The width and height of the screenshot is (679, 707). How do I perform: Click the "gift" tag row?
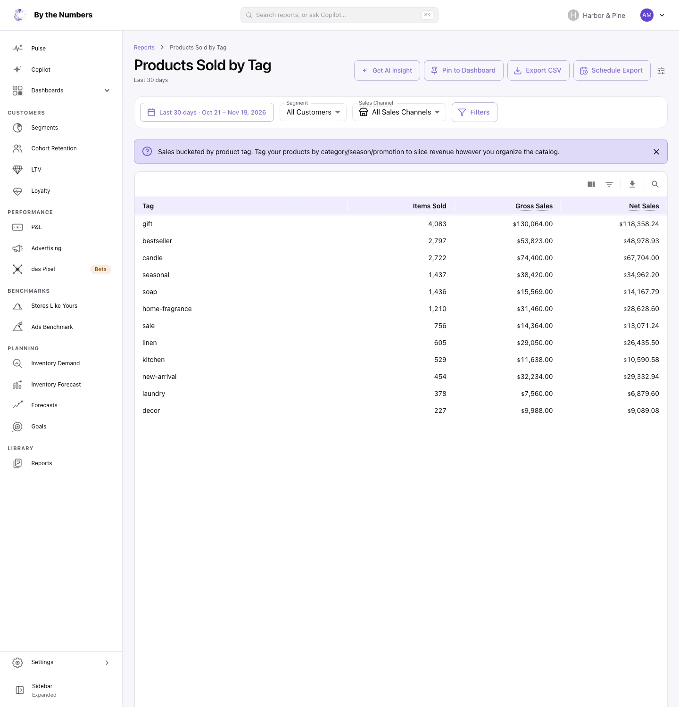point(401,224)
